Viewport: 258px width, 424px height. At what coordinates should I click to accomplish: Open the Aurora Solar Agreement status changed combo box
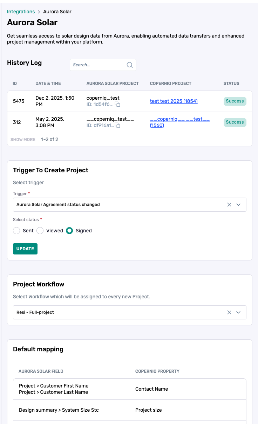tap(130, 205)
